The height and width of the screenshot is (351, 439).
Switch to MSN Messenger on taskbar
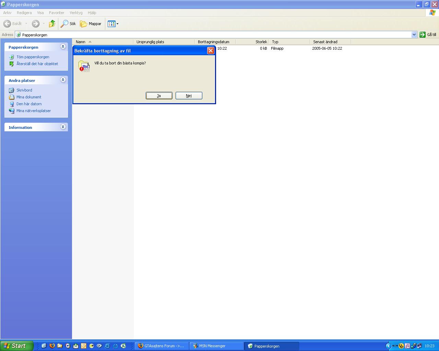click(216, 346)
